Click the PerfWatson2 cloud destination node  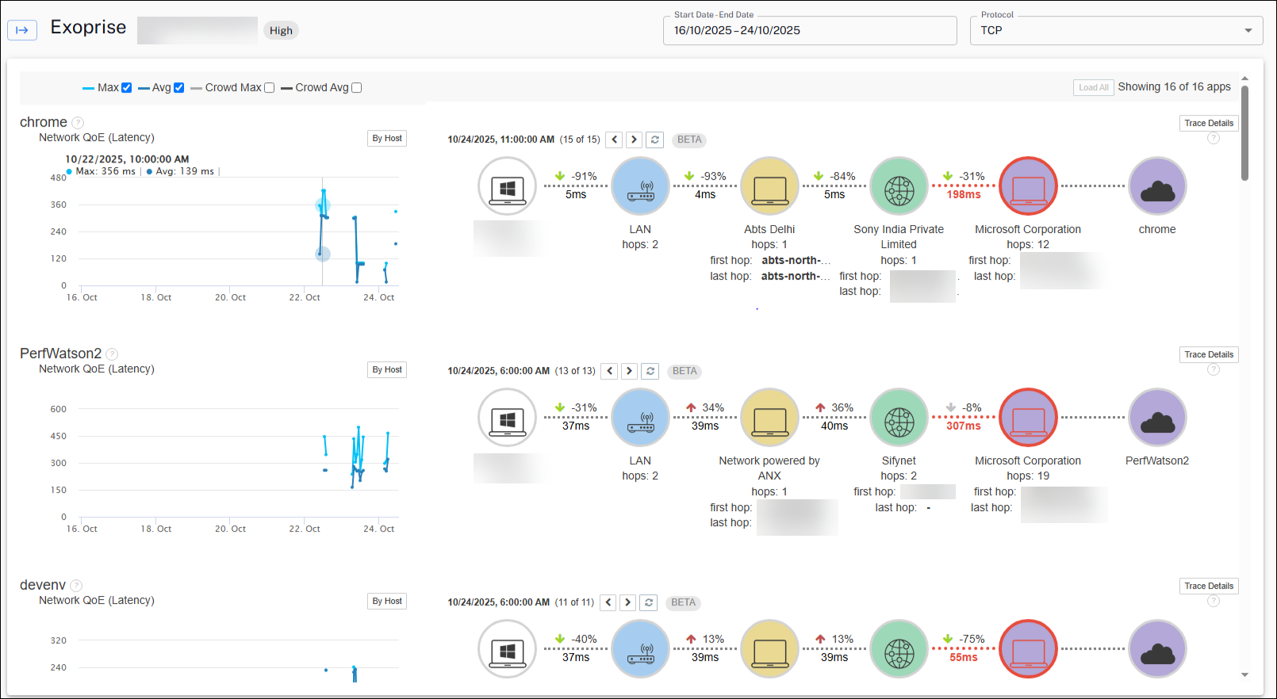click(1157, 418)
